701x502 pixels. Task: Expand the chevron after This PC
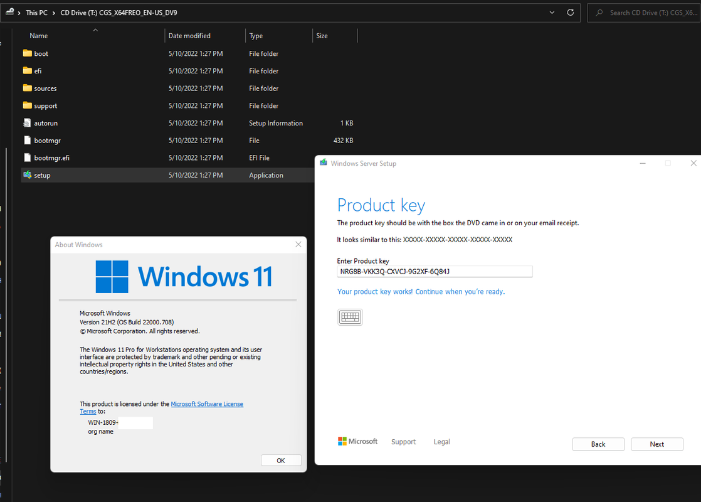54,13
